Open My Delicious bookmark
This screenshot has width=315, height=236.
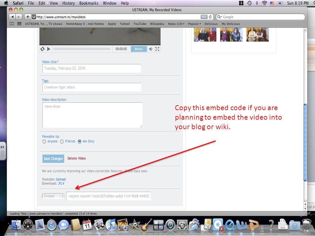(231, 24)
